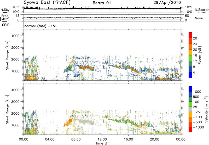
Task: Select the "Freq. [MHz]" axis label
Action: click(5, 18)
